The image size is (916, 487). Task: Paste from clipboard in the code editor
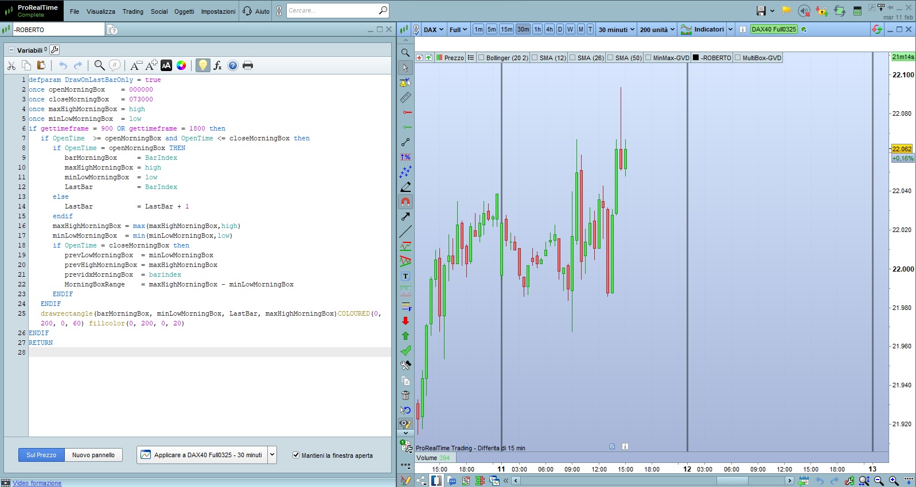click(41, 65)
